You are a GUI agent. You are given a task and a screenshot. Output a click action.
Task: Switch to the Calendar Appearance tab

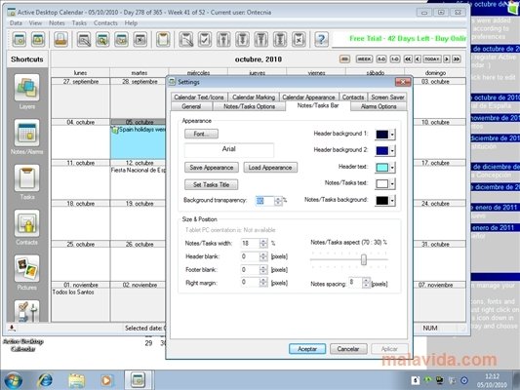pyautogui.click(x=308, y=97)
